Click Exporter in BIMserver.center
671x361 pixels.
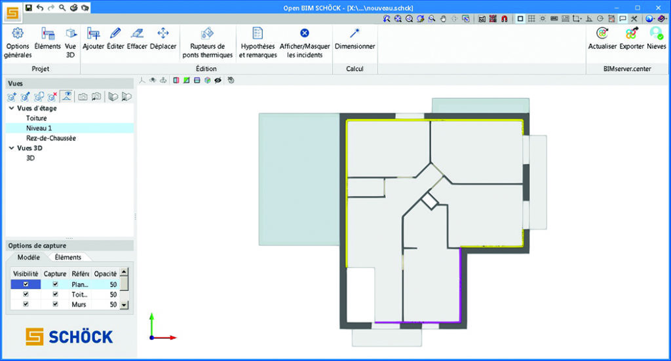click(632, 39)
